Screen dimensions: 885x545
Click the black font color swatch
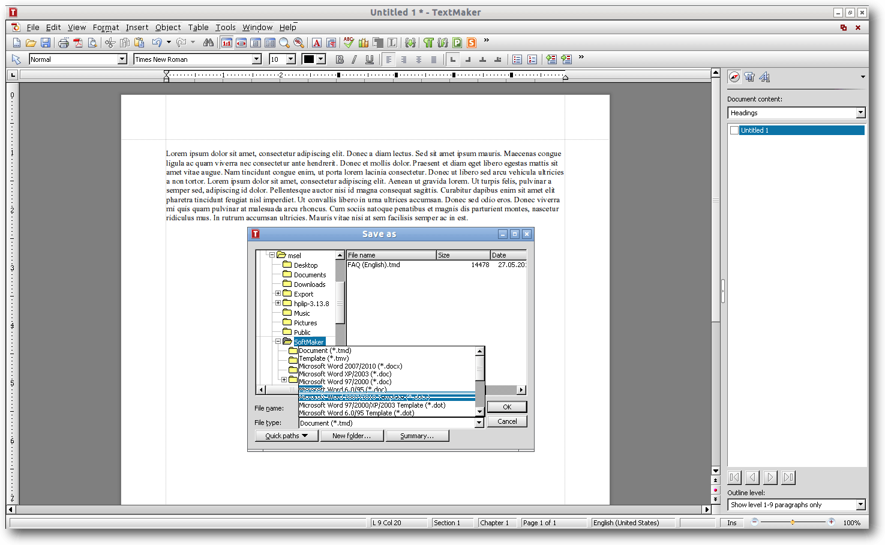tap(309, 59)
